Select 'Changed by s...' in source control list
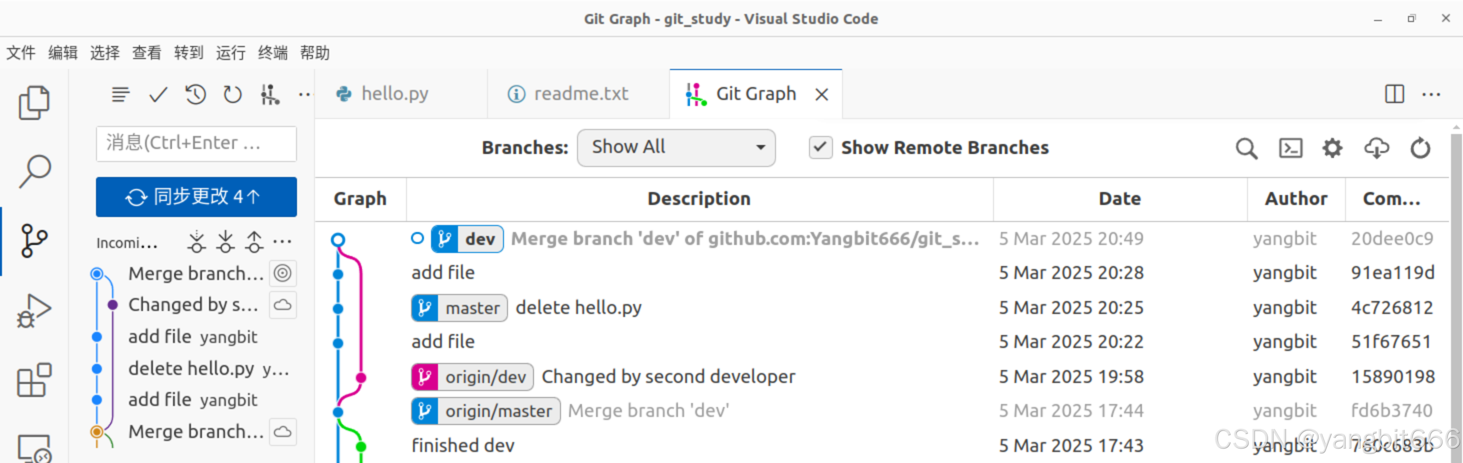1463x463 pixels. [x=193, y=305]
